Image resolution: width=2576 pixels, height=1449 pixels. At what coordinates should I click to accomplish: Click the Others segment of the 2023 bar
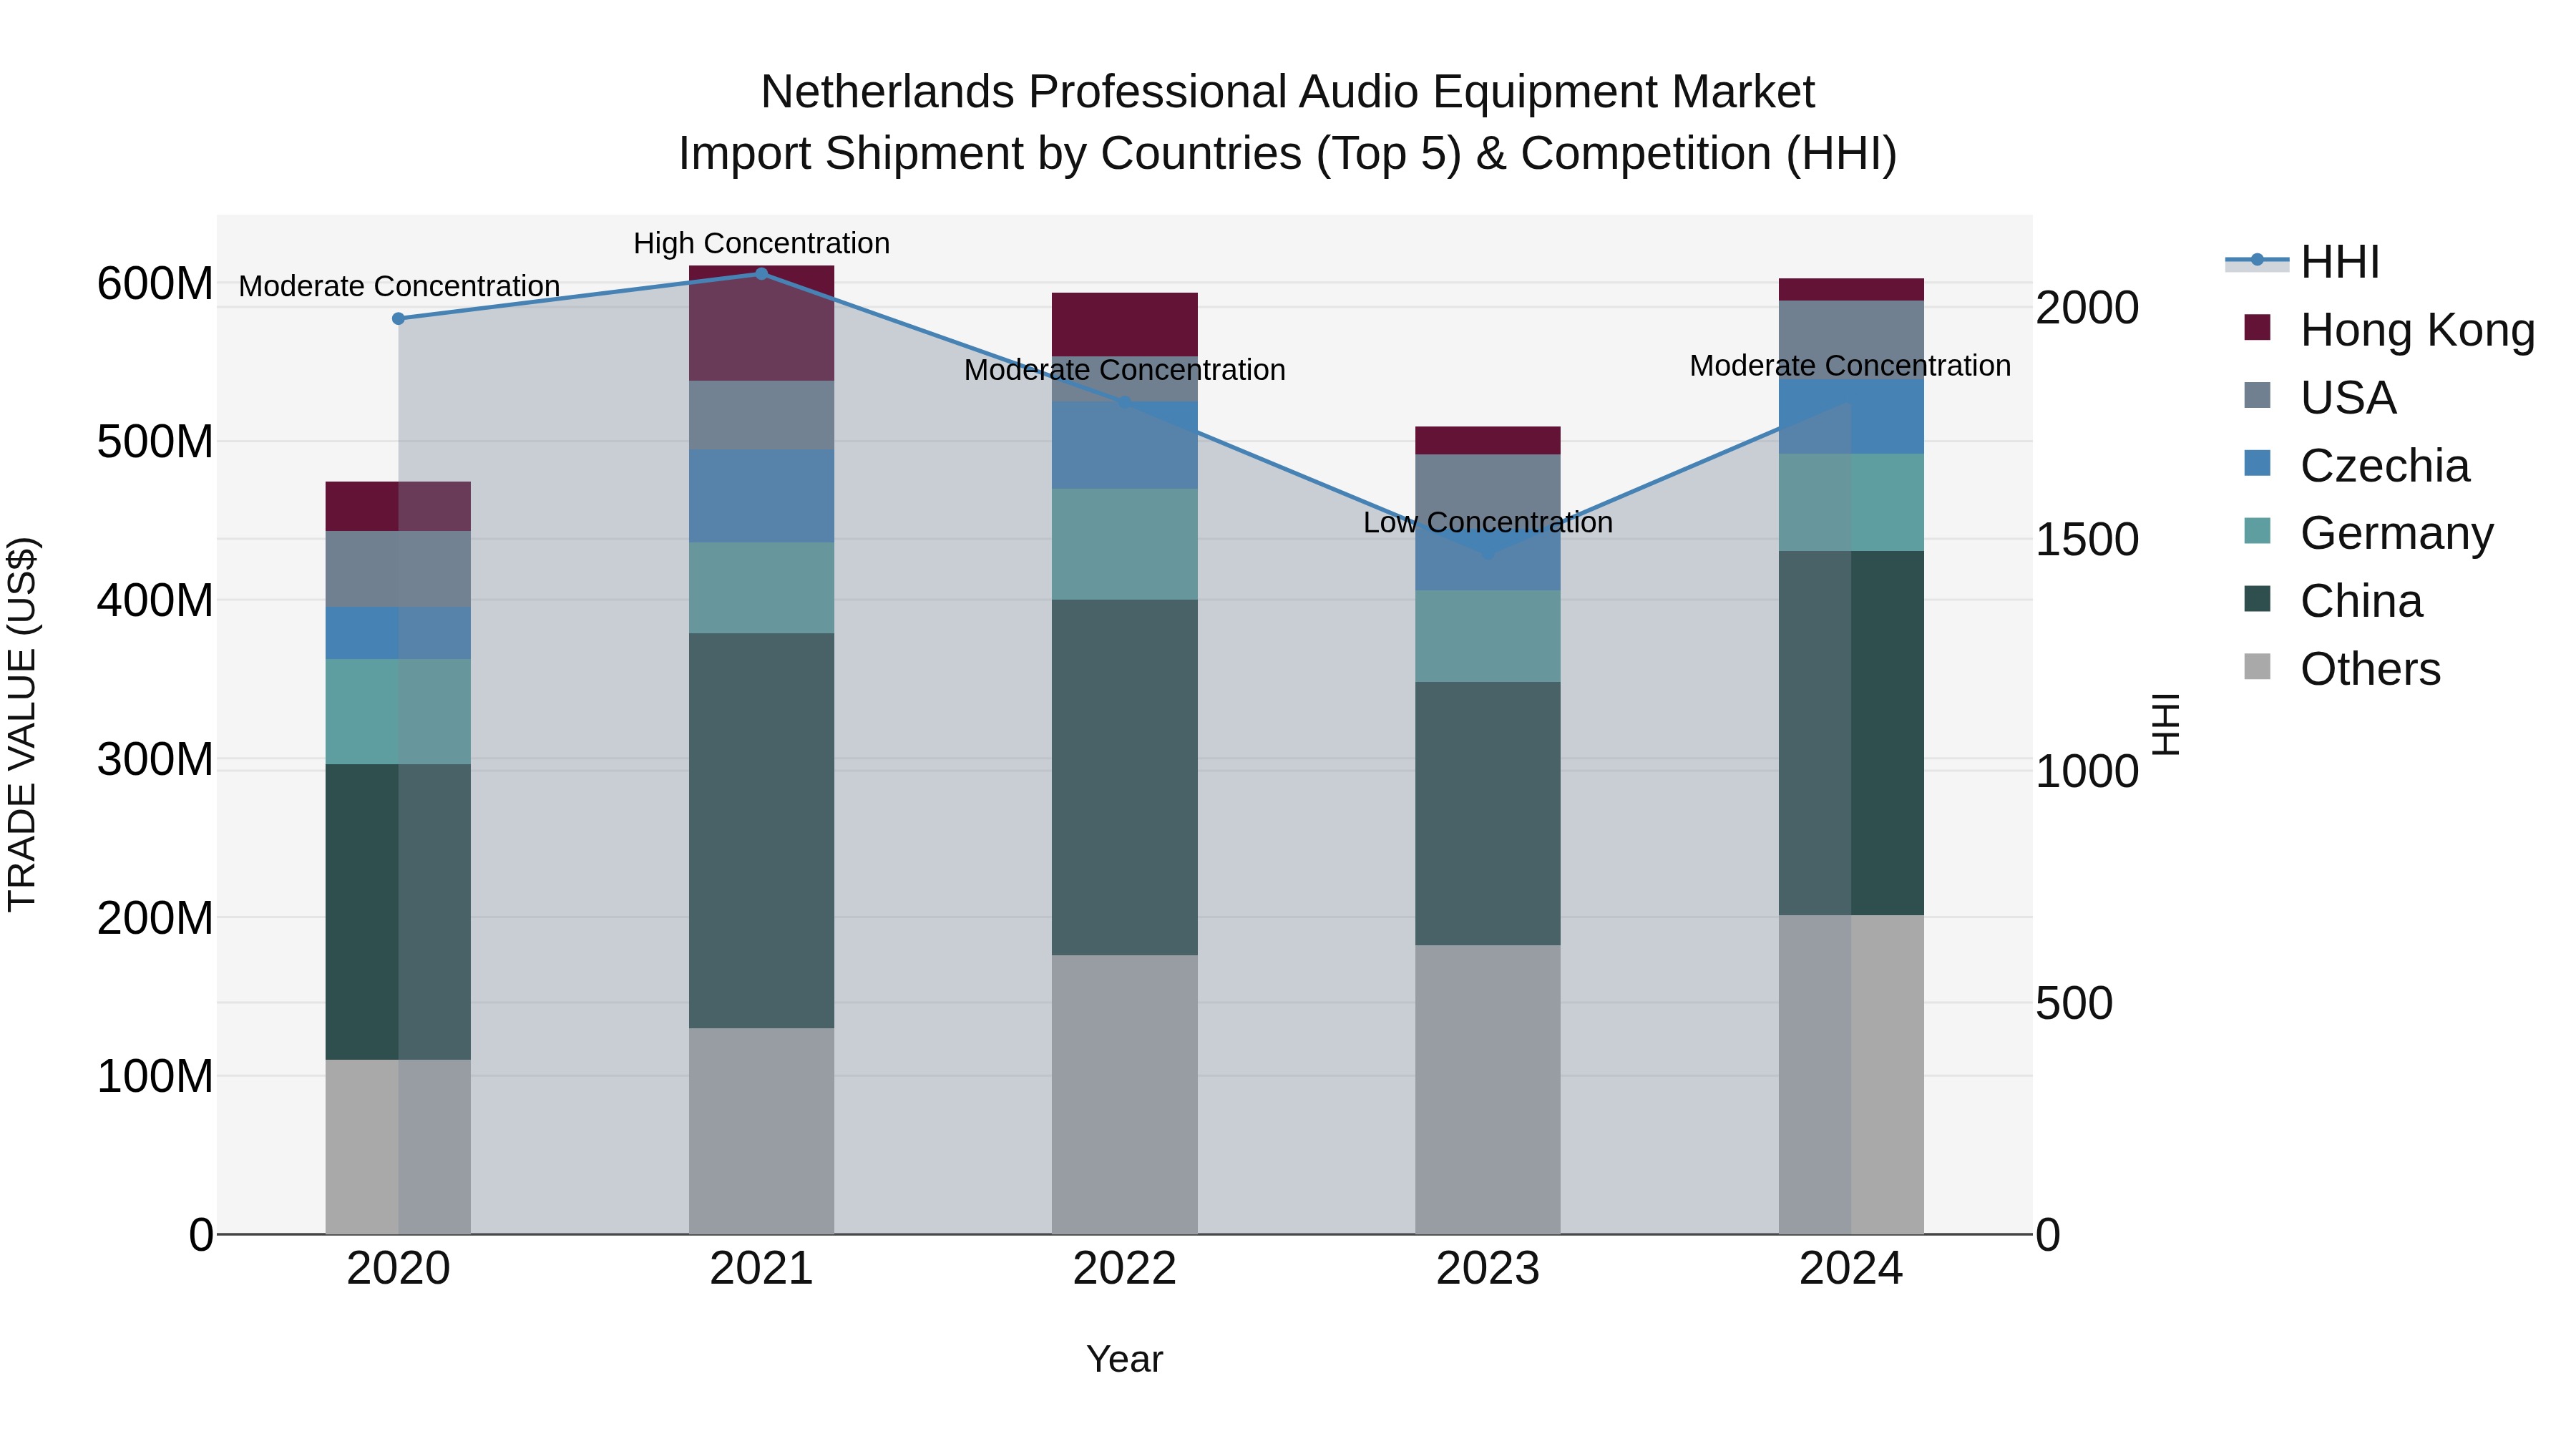point(1488,1089)
